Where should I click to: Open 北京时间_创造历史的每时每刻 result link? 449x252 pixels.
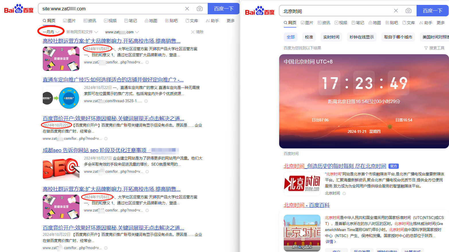tap(335, 166)
